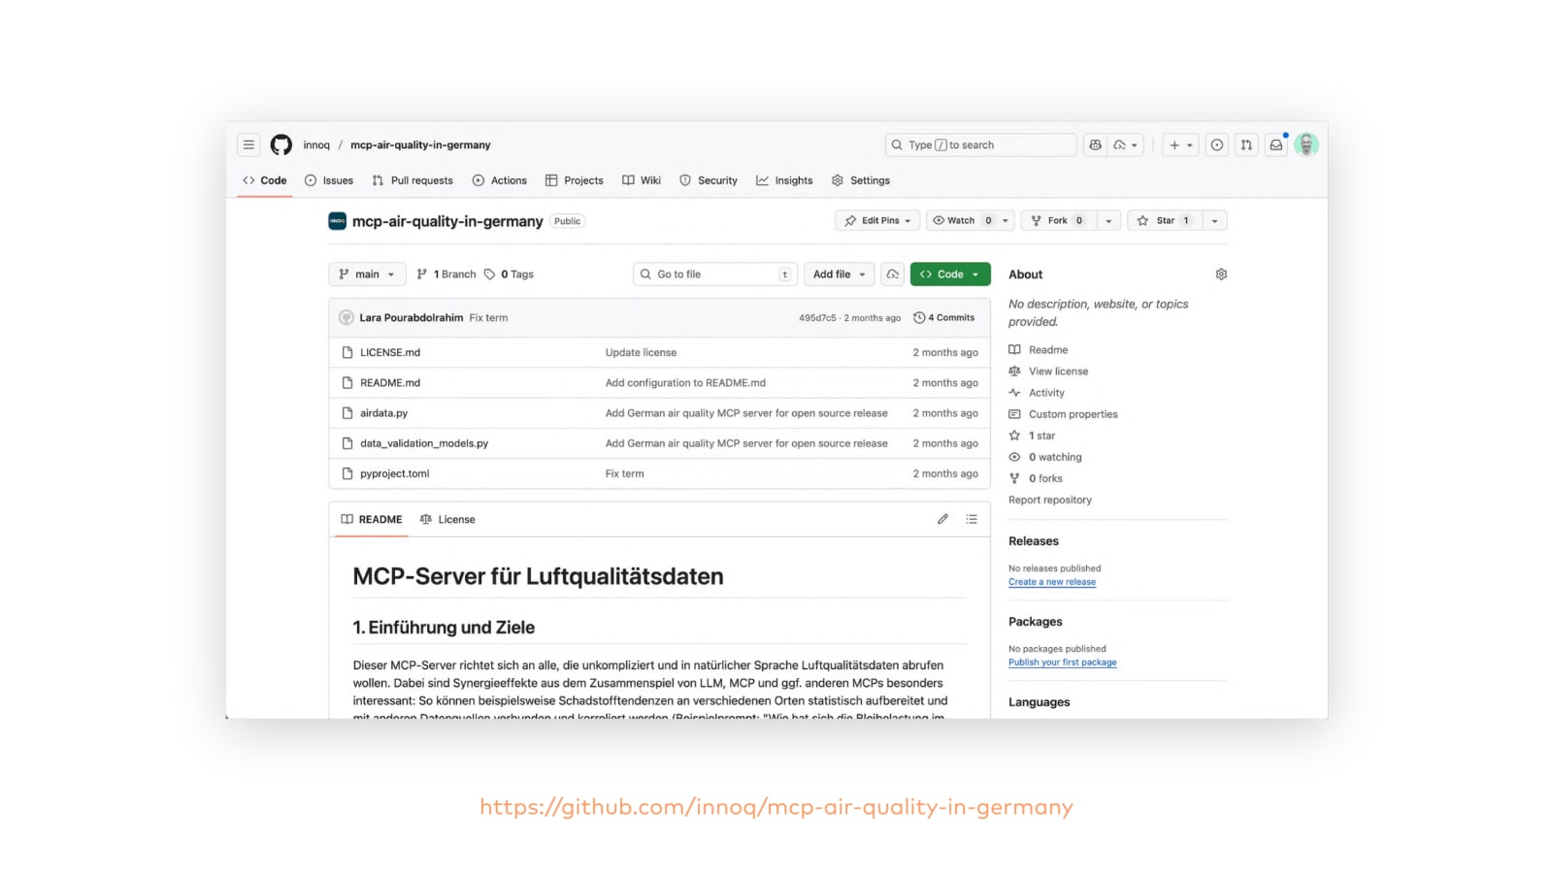
Task: Expand the Fork options arrow
Action: [1108, 220]
